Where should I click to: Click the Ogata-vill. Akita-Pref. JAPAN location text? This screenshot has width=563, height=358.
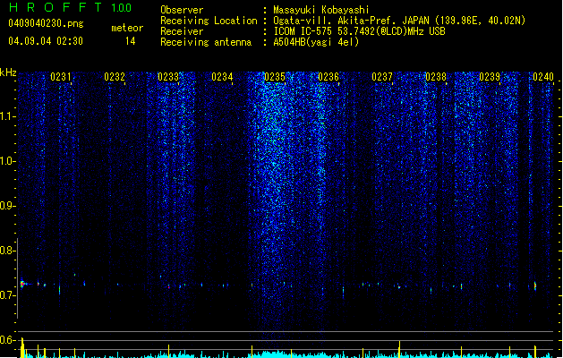coord(399,21)
